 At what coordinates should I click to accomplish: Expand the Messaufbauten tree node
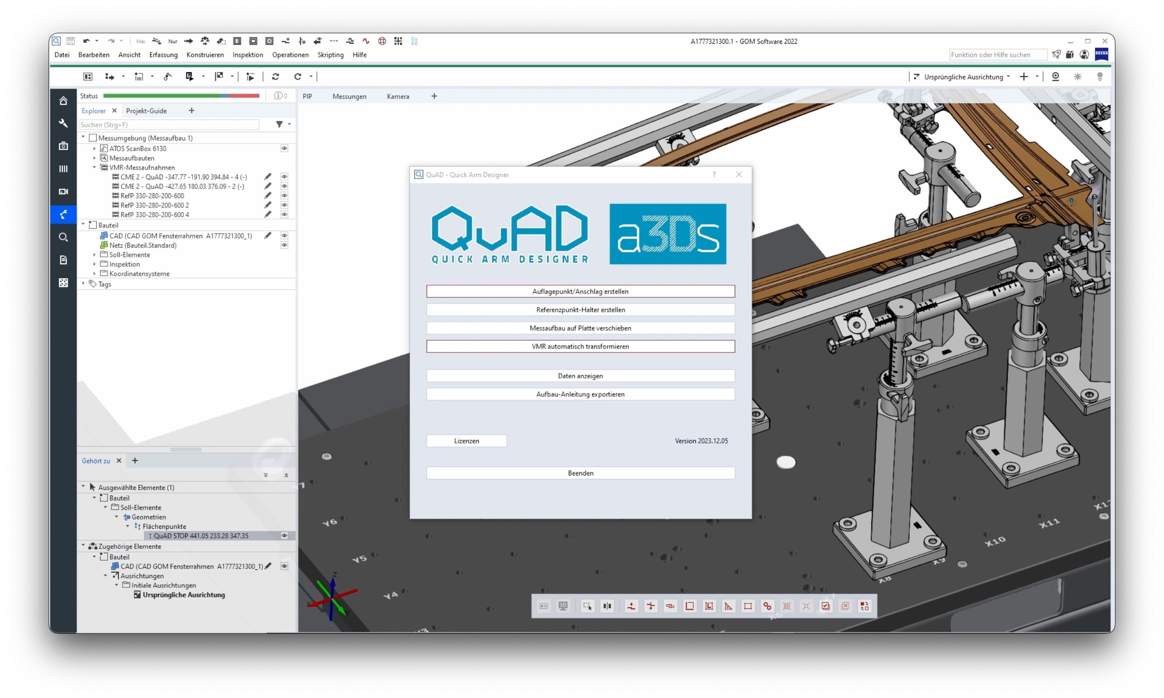(x=95, y=158)
